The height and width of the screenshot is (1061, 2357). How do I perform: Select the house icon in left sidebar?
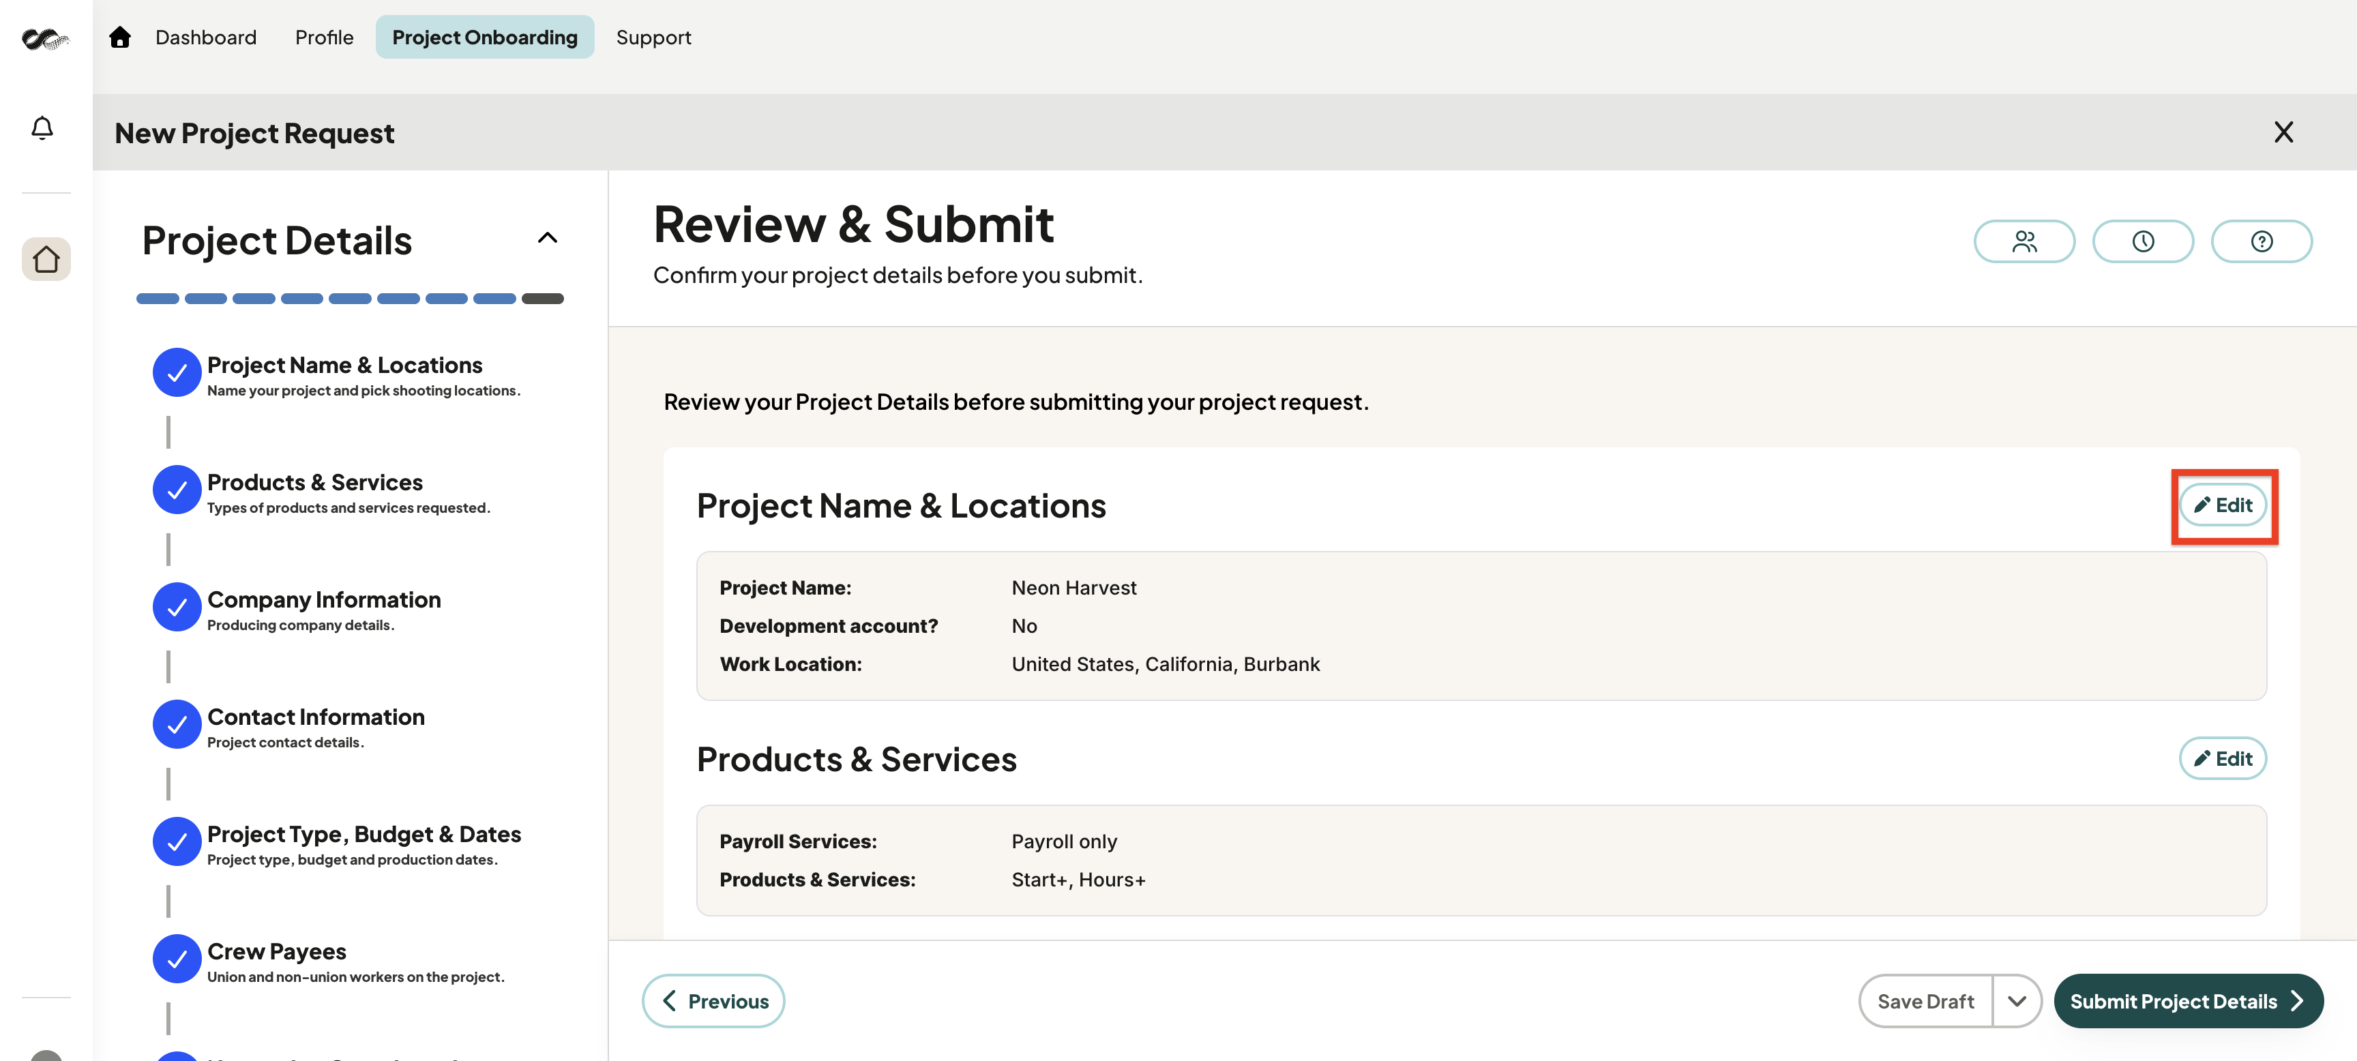click(x=46, y=259)
